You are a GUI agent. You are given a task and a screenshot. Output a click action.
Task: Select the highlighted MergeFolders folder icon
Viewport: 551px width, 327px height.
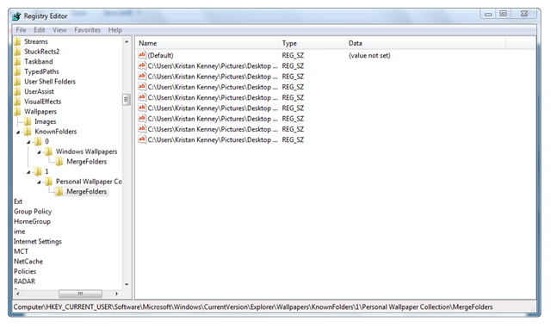click(x=59, y=192)
